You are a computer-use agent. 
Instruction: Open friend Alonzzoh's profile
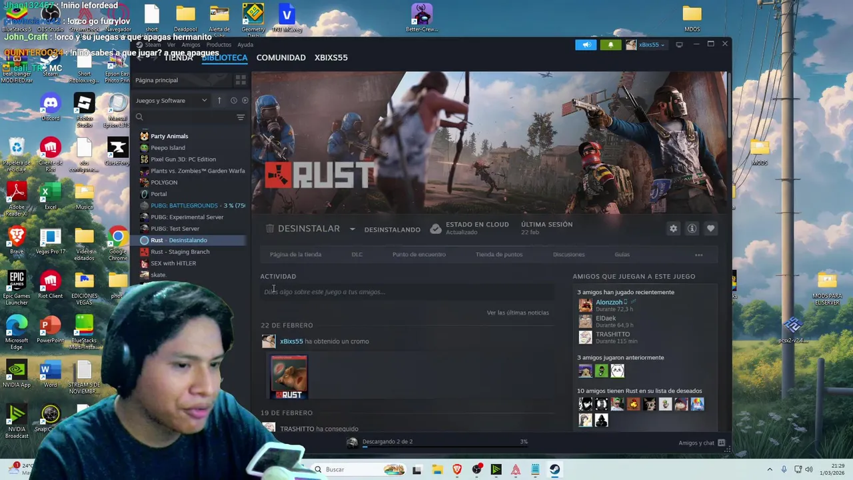[x=609, y=302]
